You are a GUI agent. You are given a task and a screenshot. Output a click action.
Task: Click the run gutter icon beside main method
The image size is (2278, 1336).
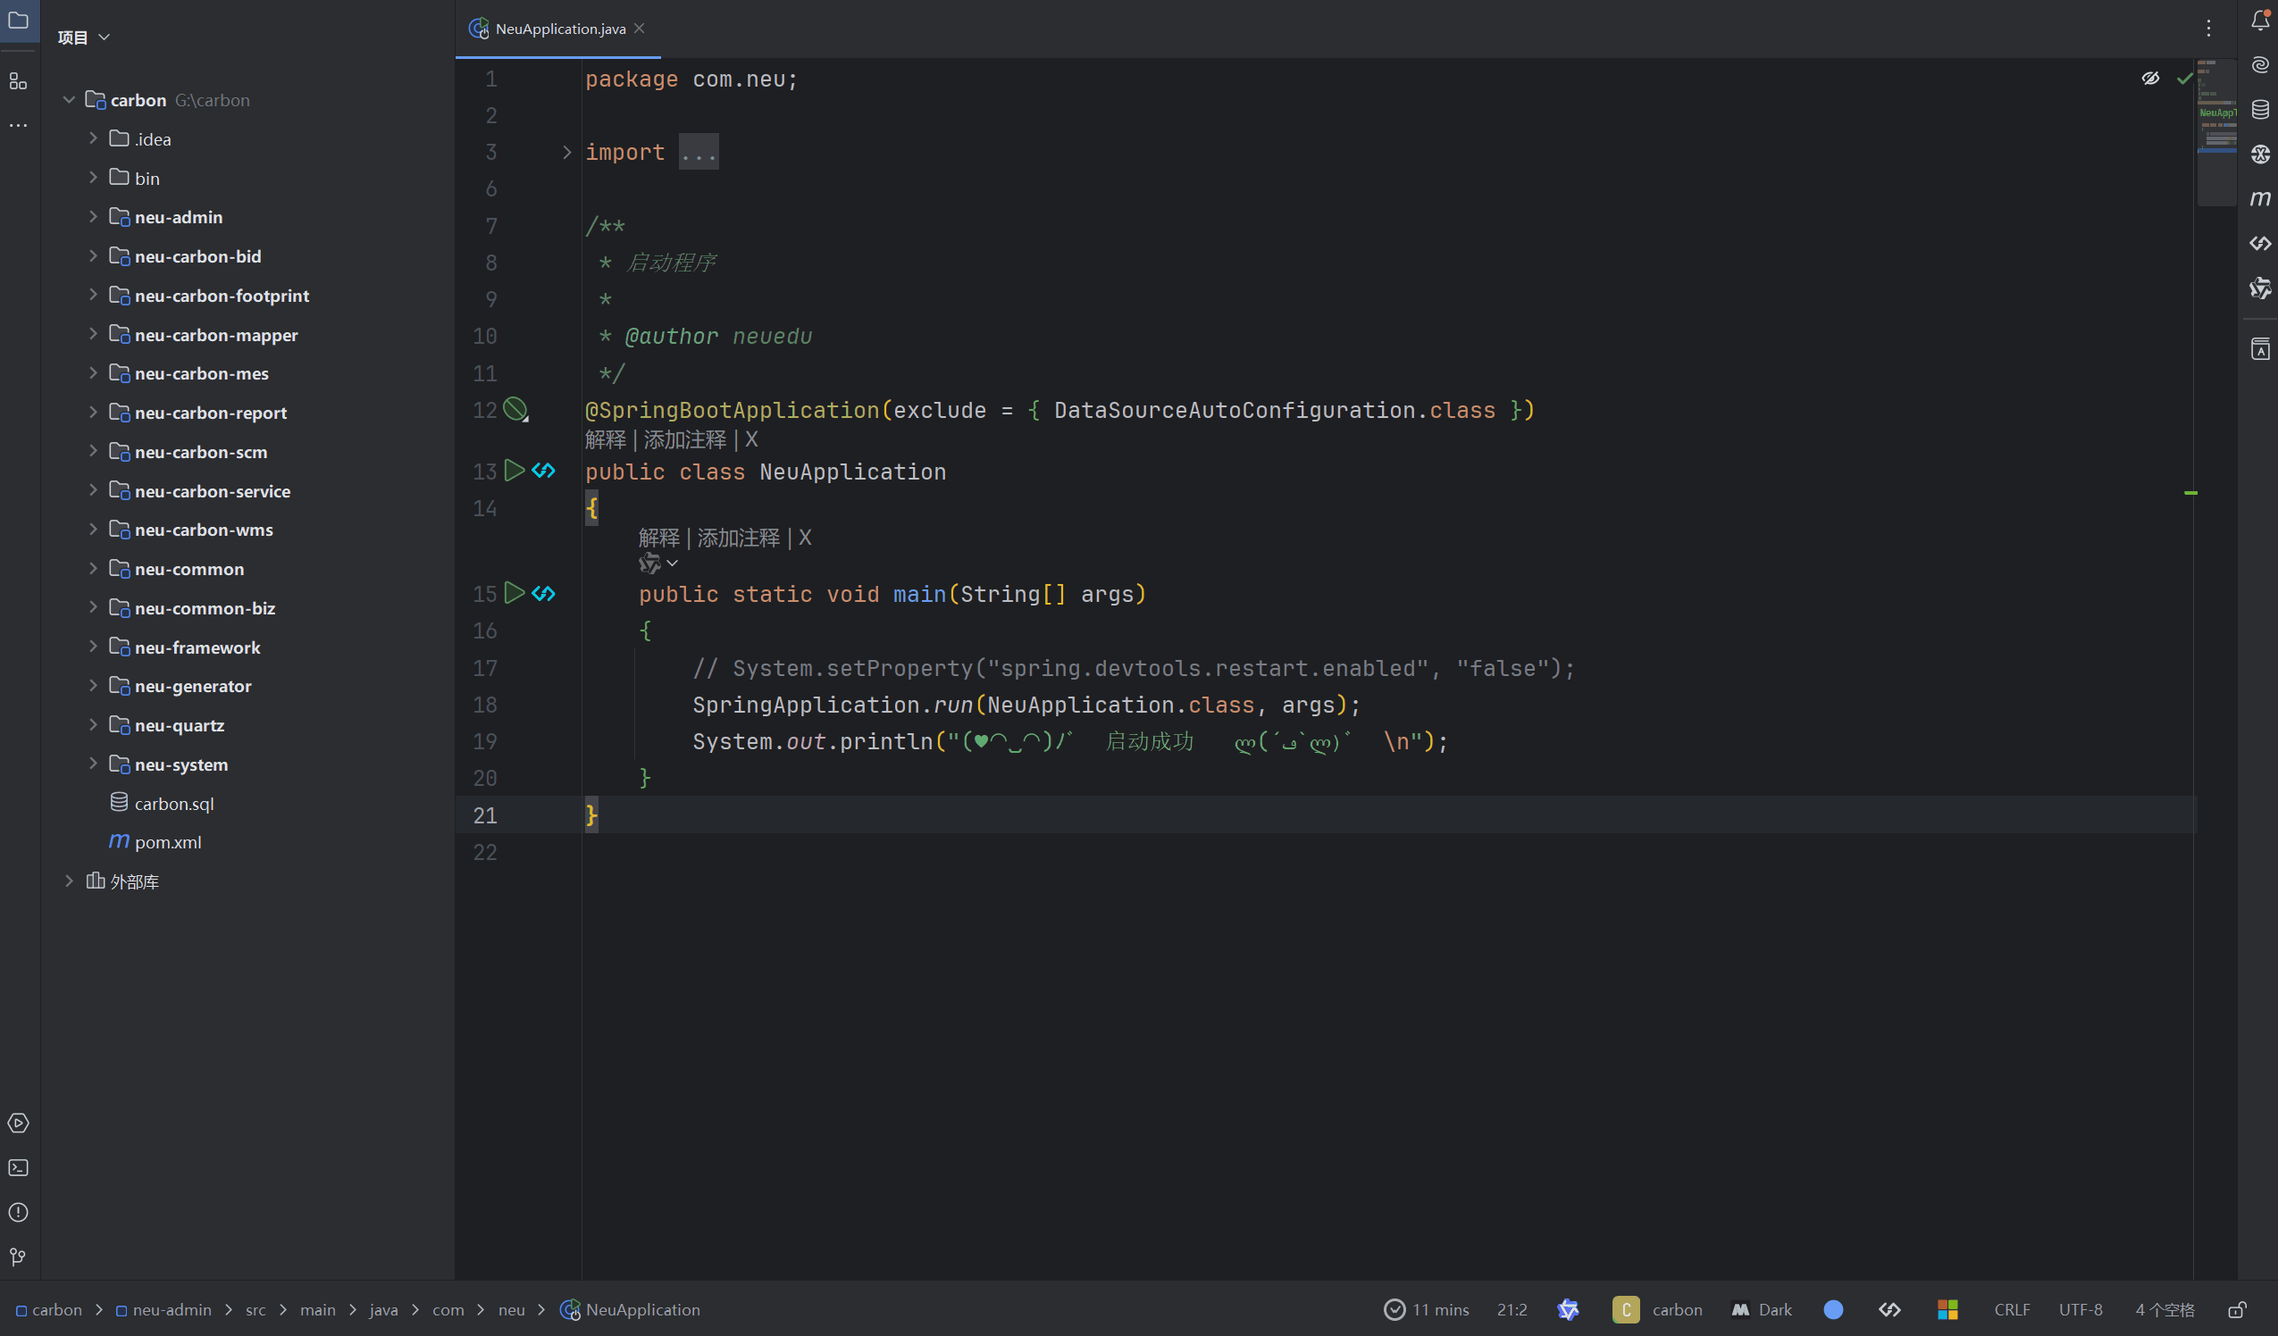pyautogui.click(x=515, y=593)
